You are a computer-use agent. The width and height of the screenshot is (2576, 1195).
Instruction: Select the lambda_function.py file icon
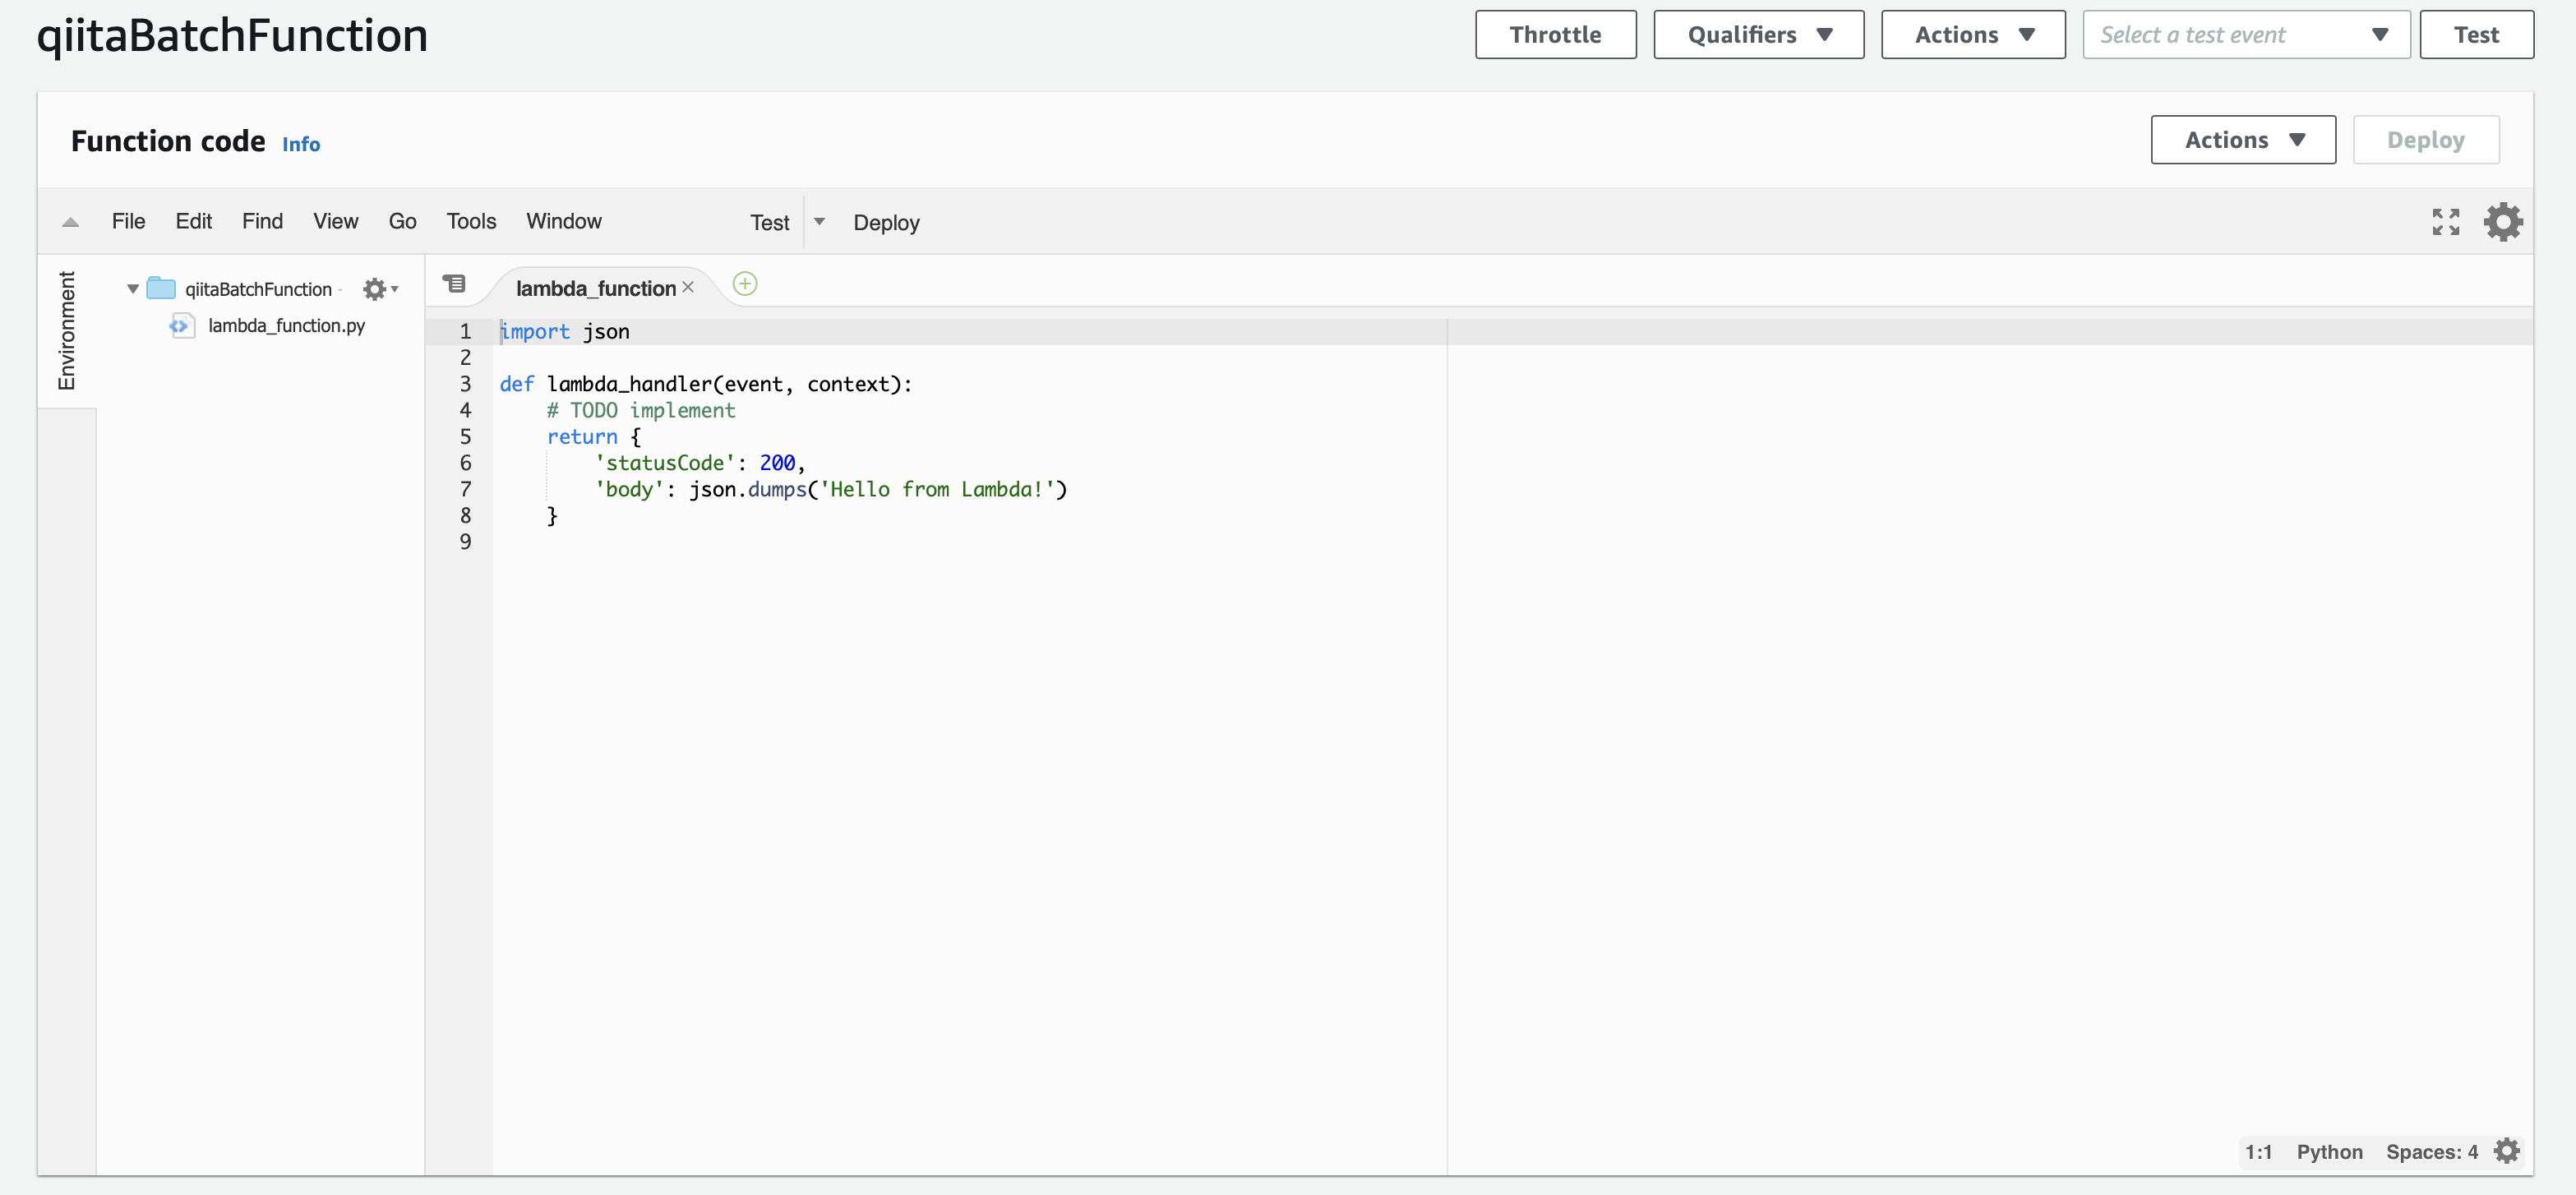(x=181, y=326)
